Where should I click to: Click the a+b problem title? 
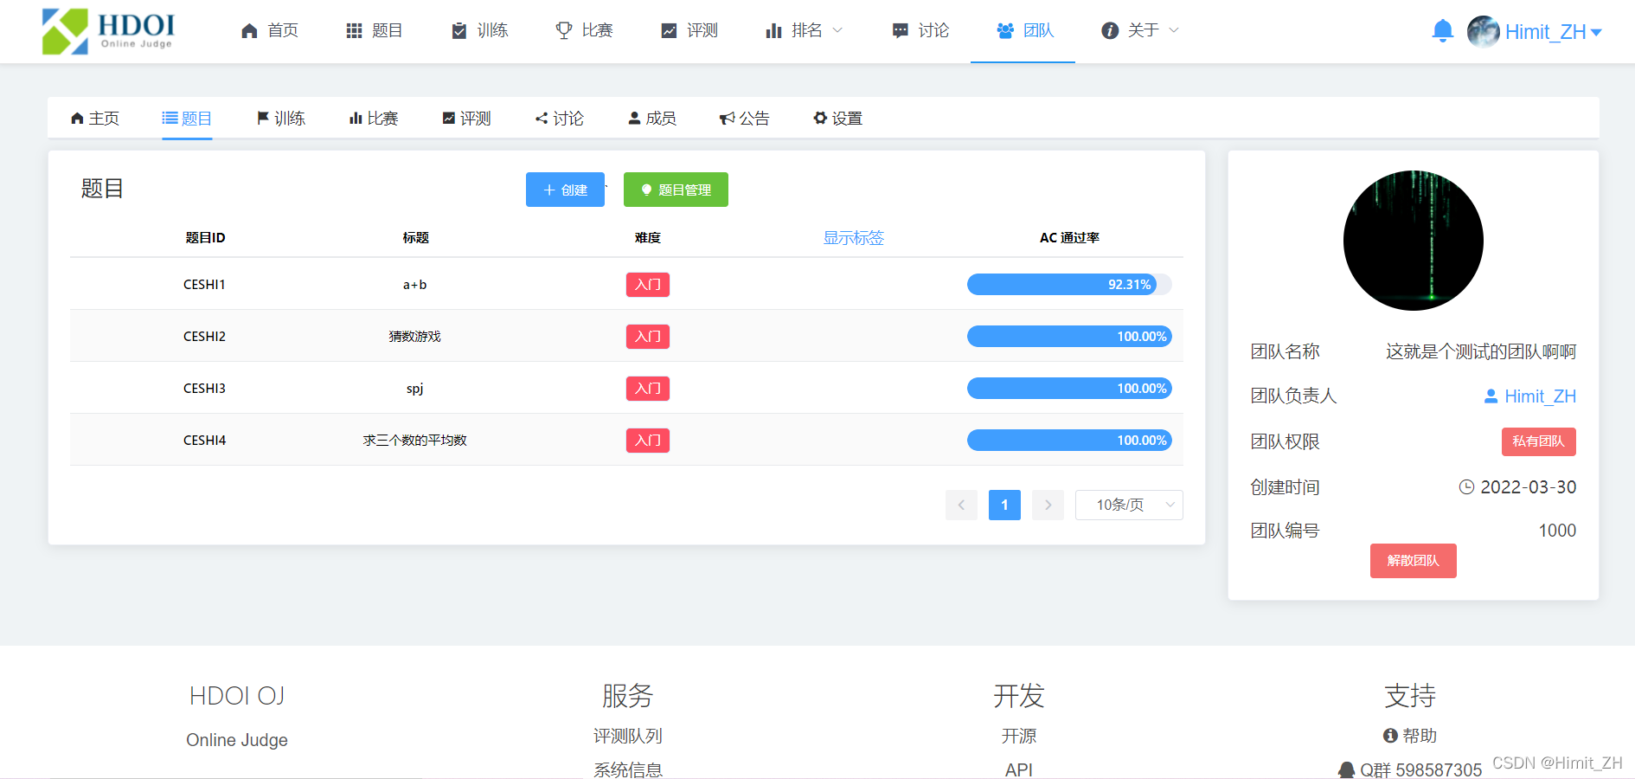coord(415,285)
